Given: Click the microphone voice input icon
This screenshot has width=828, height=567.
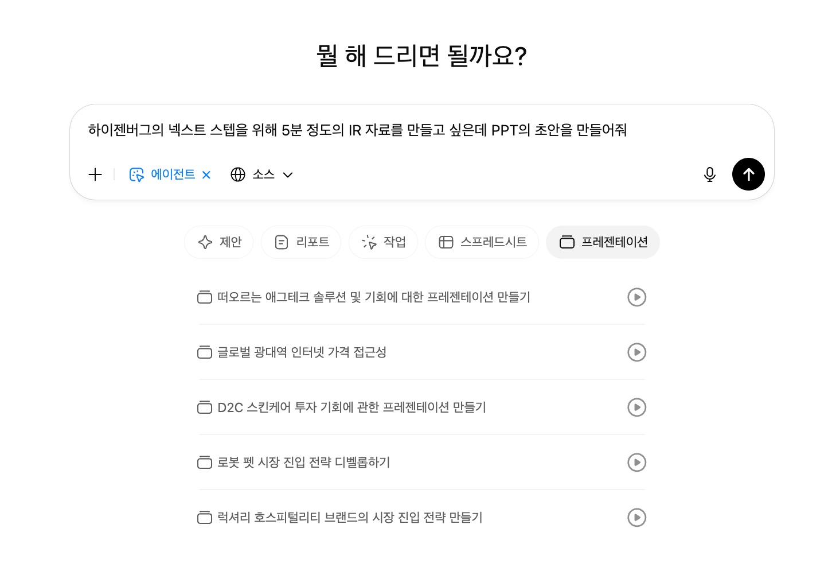Looking at the screenshot, I should coord(709,174).
